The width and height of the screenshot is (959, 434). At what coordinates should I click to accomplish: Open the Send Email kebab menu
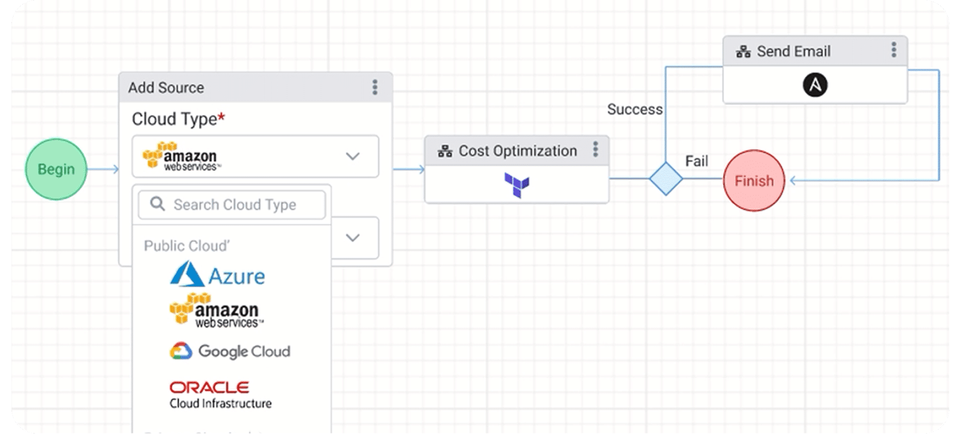click(894, 50)
